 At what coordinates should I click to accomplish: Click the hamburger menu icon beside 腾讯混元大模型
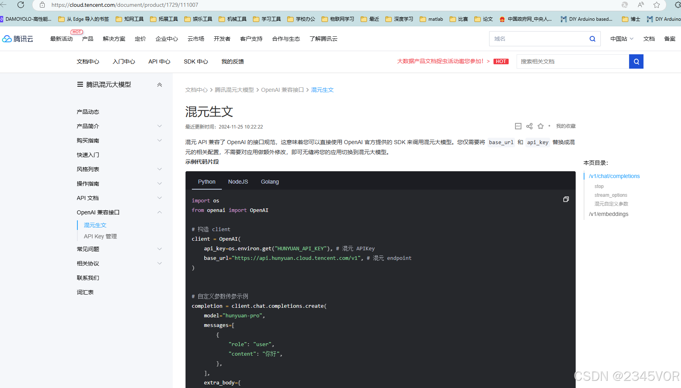(x=80, y=85)
